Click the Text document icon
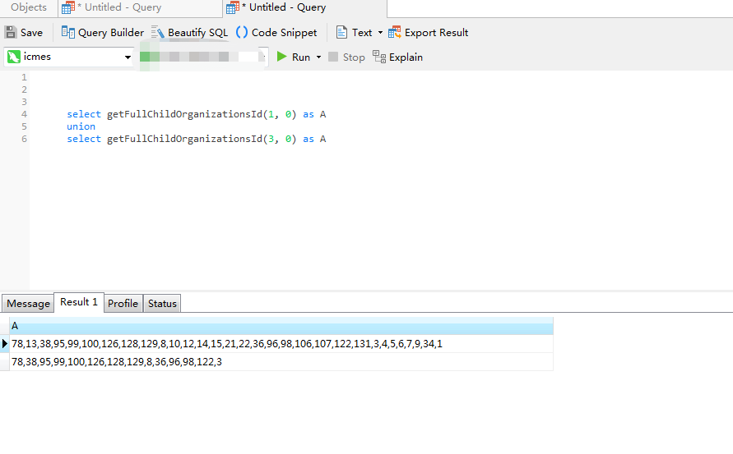 341,32
